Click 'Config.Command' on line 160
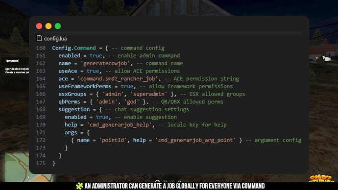Image resolution: width=338 pixels, height=190 pixels. point(74,48)
